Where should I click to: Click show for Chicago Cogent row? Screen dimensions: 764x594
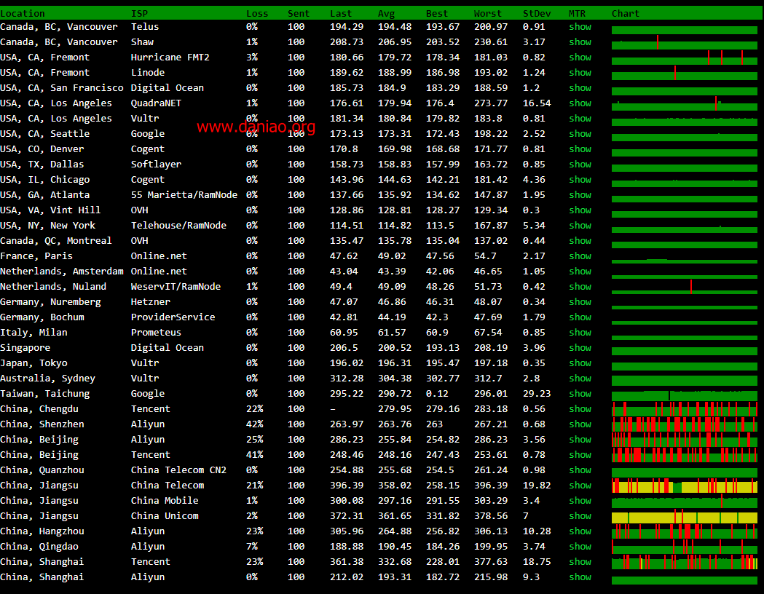(580, 180)
